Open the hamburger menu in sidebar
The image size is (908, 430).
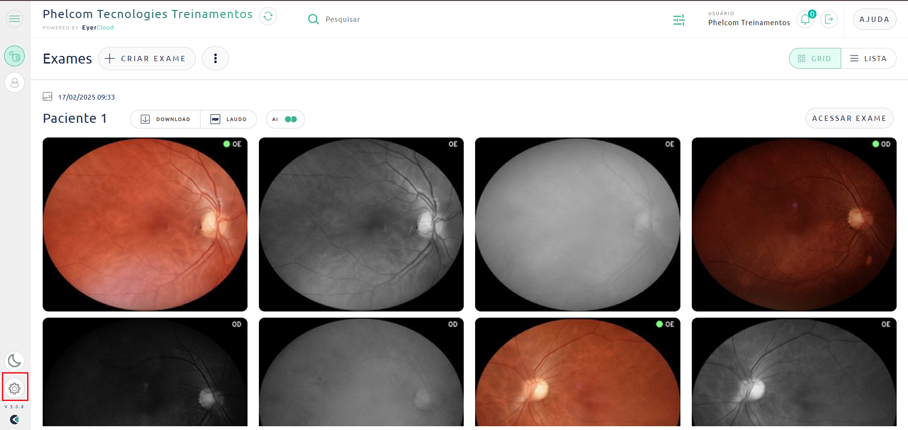(15, 19)
